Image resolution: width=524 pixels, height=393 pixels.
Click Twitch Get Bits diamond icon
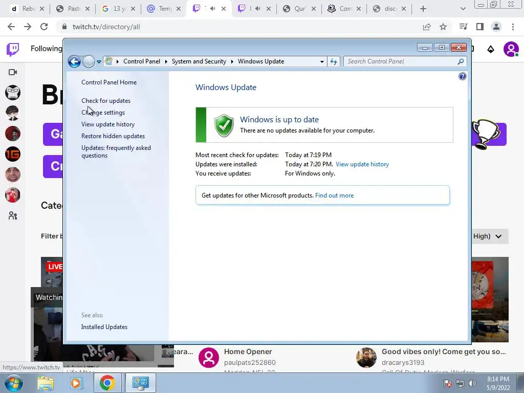tap(491, 50)
